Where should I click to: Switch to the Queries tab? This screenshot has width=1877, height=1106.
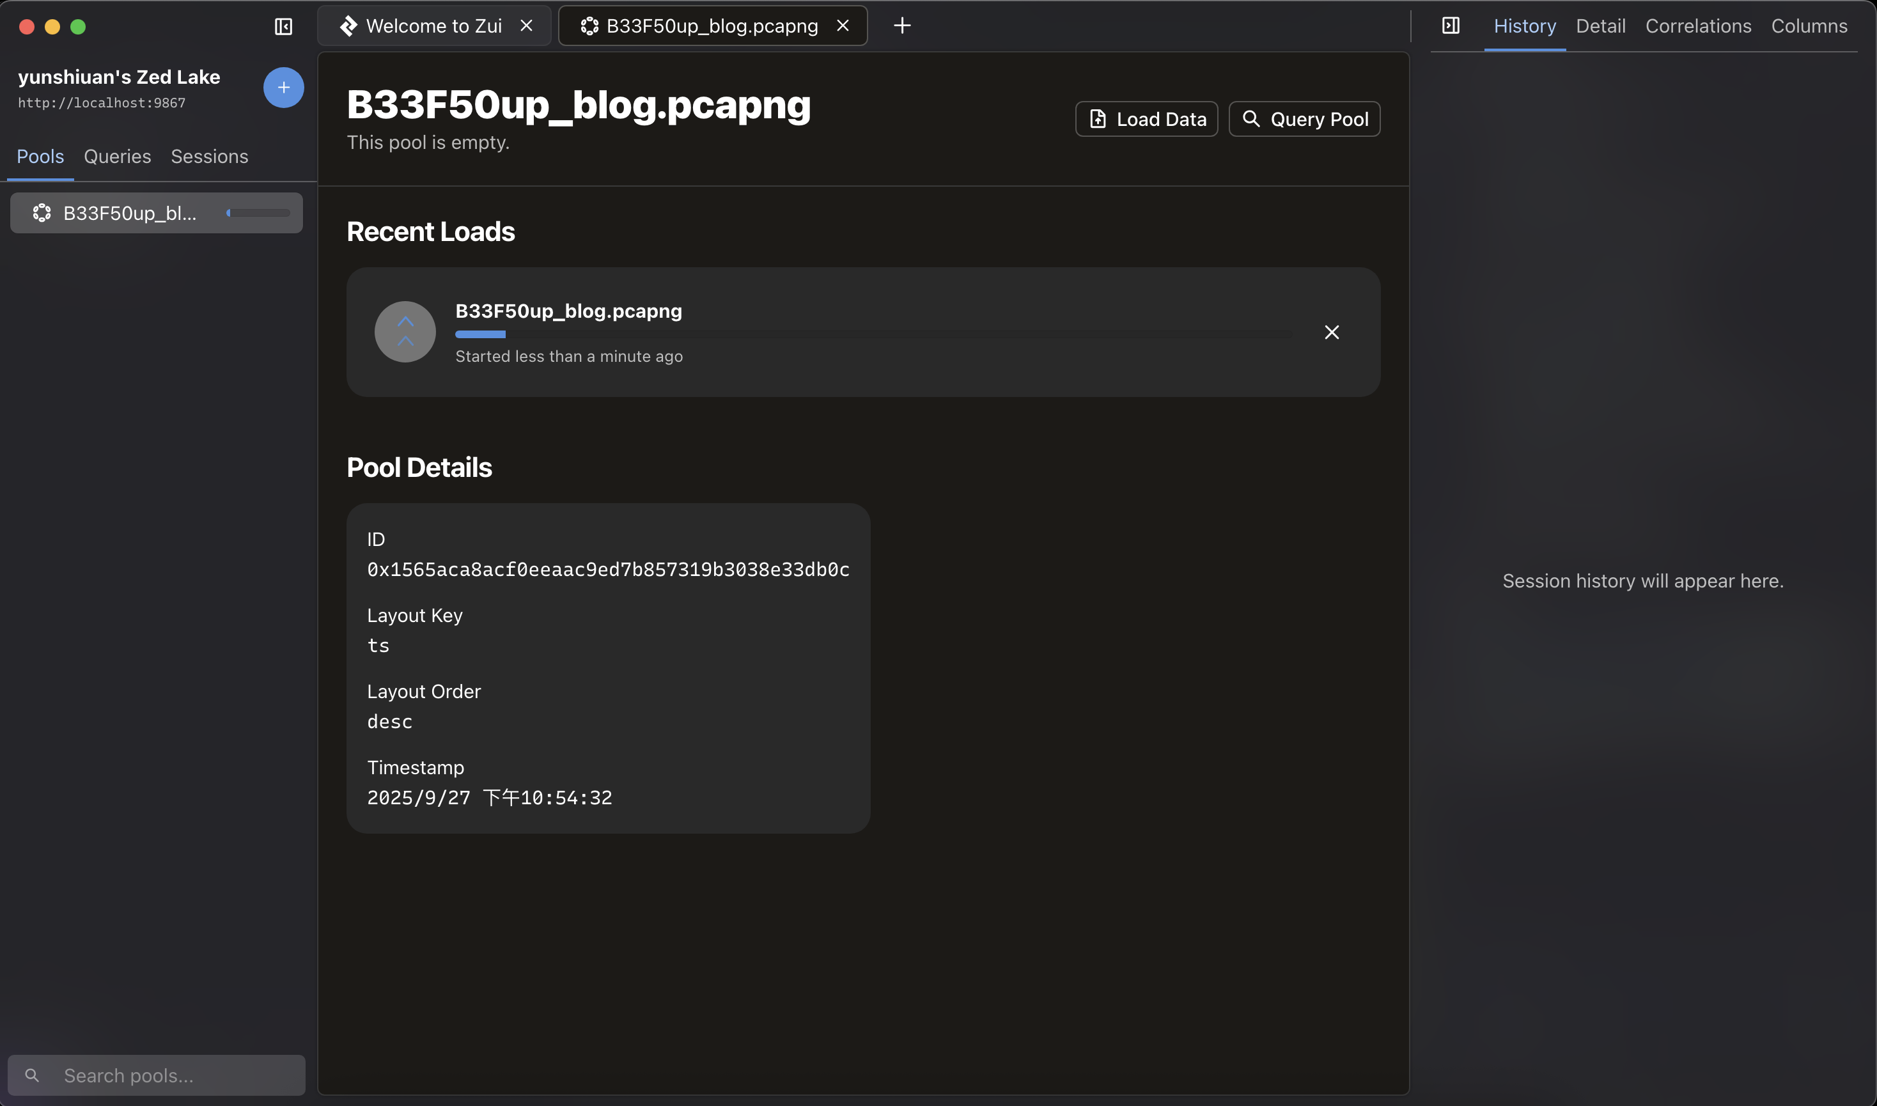[117, 157]
